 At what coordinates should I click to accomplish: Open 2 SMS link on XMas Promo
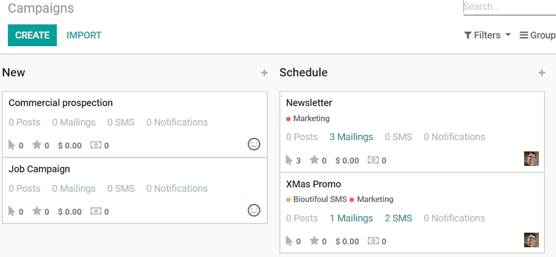click(x=398, y=218)
